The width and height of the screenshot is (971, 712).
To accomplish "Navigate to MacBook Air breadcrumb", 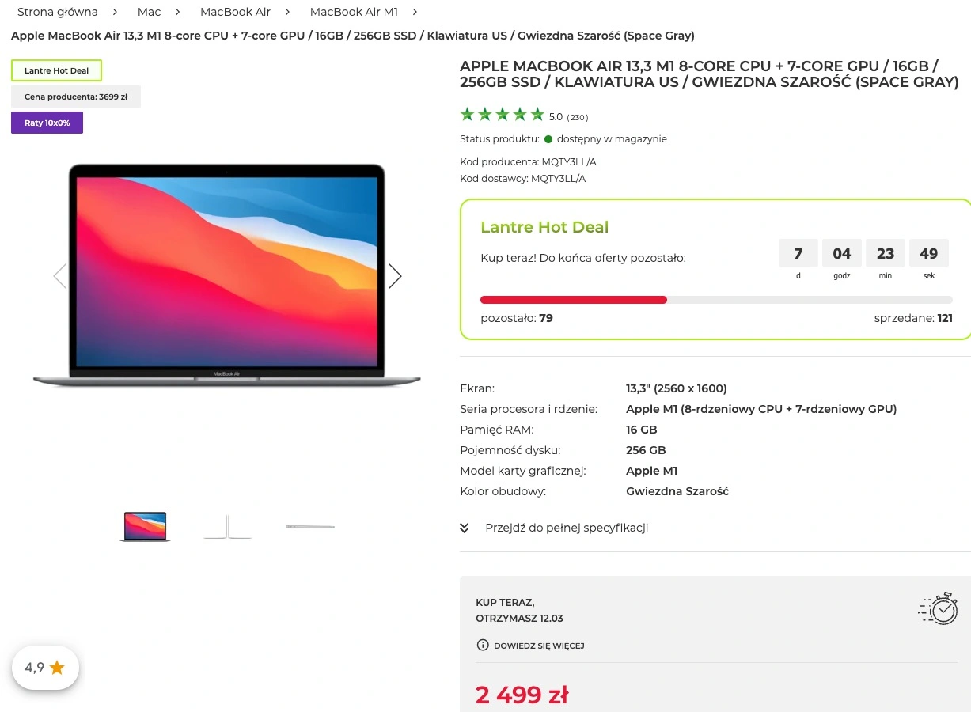I will tap(235, 12).
